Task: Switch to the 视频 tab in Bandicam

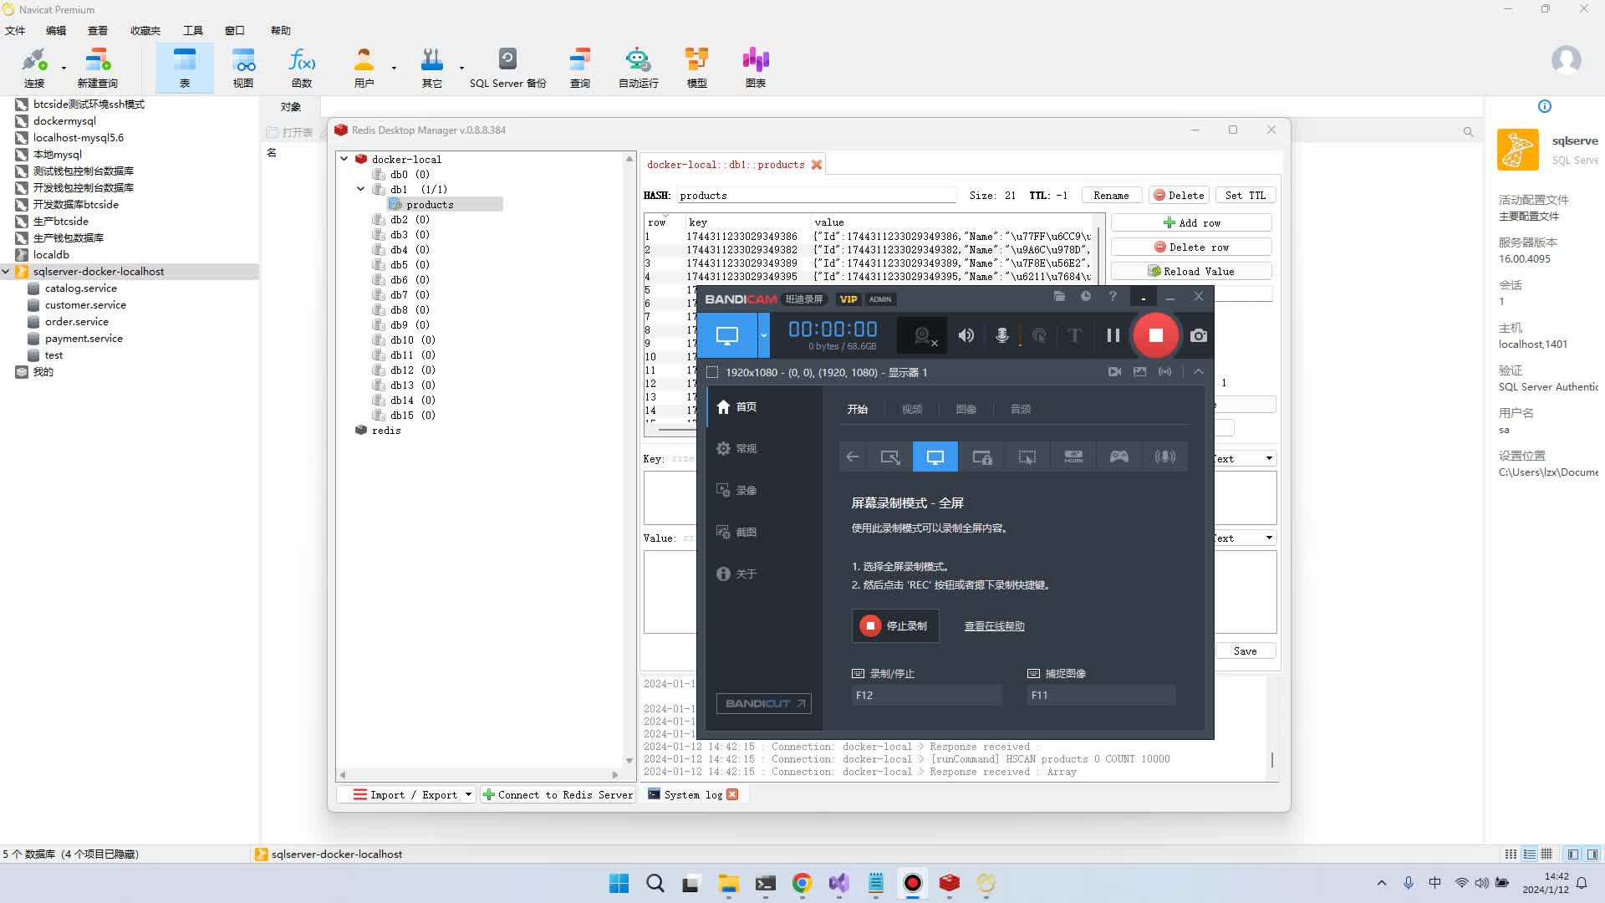Action: pyautogui.click(x=911, y=409)
